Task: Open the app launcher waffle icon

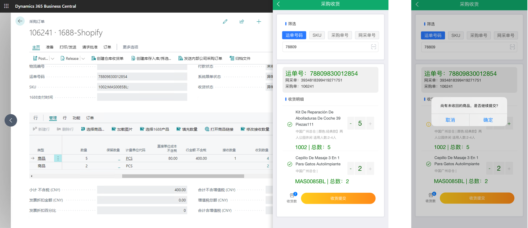Action: point(6,6)
